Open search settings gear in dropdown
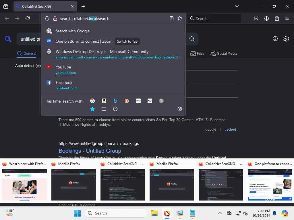 (180, 109)
